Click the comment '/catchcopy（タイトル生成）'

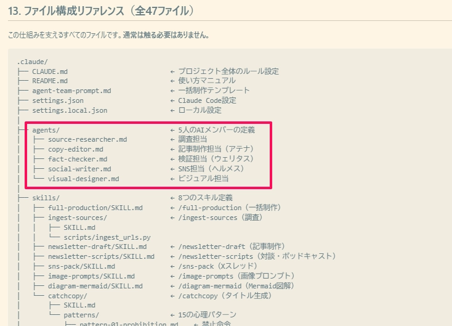tap(225, 296)
